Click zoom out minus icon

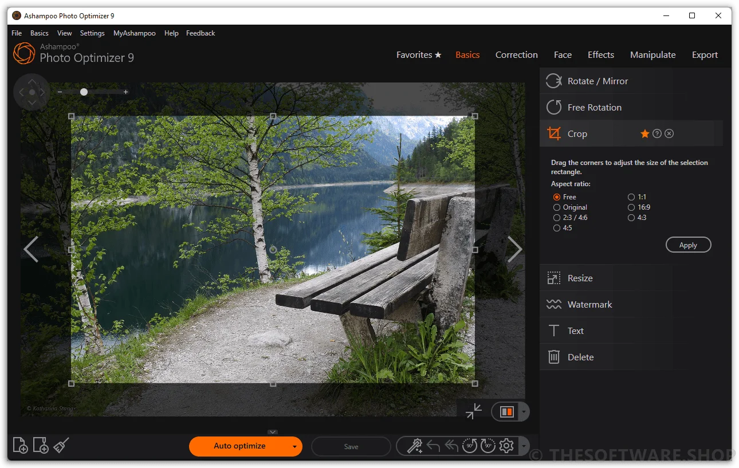pos(60,92)
